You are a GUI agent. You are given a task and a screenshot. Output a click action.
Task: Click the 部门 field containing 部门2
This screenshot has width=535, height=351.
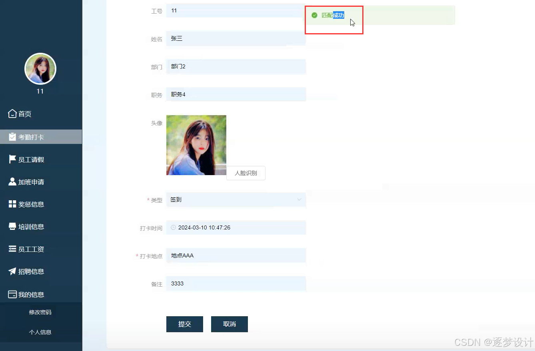[236, 66]
